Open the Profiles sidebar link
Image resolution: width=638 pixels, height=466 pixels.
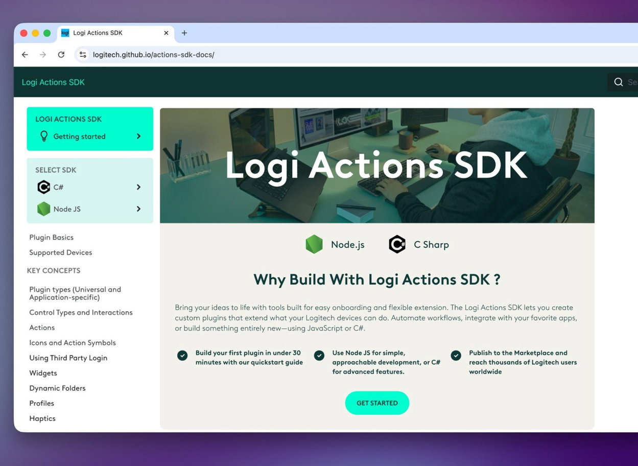42,404
